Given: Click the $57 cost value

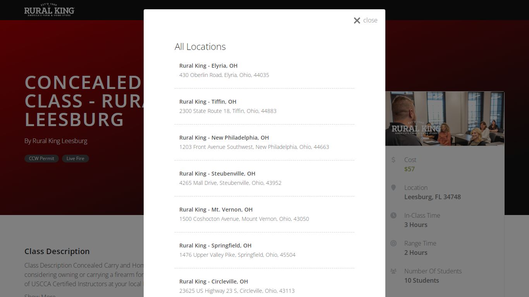Looking at the screenshot, I should tap(409, 169).
